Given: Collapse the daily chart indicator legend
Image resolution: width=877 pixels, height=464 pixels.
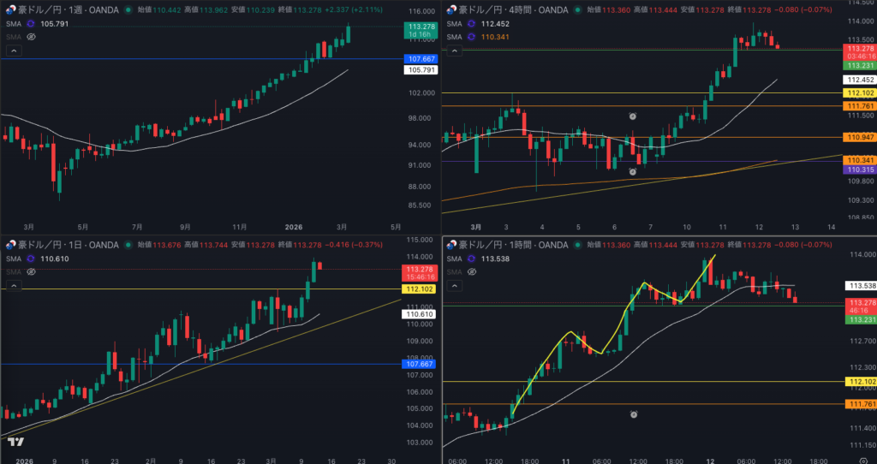Looking at the screenshot, I should pos(13,285).
